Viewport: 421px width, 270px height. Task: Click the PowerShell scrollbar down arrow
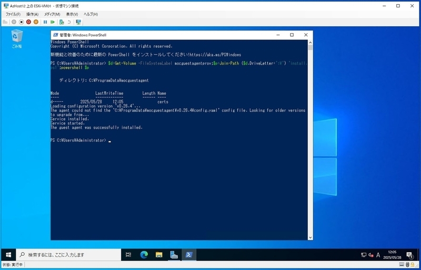pos(310,237)
